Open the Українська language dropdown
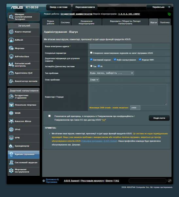The width and height of the screenshot is (179, 197). pyautogui.click(x=160, y=7)
